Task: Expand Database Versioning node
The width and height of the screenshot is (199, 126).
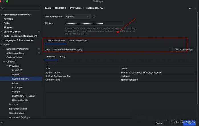Action: click(4, 49)
